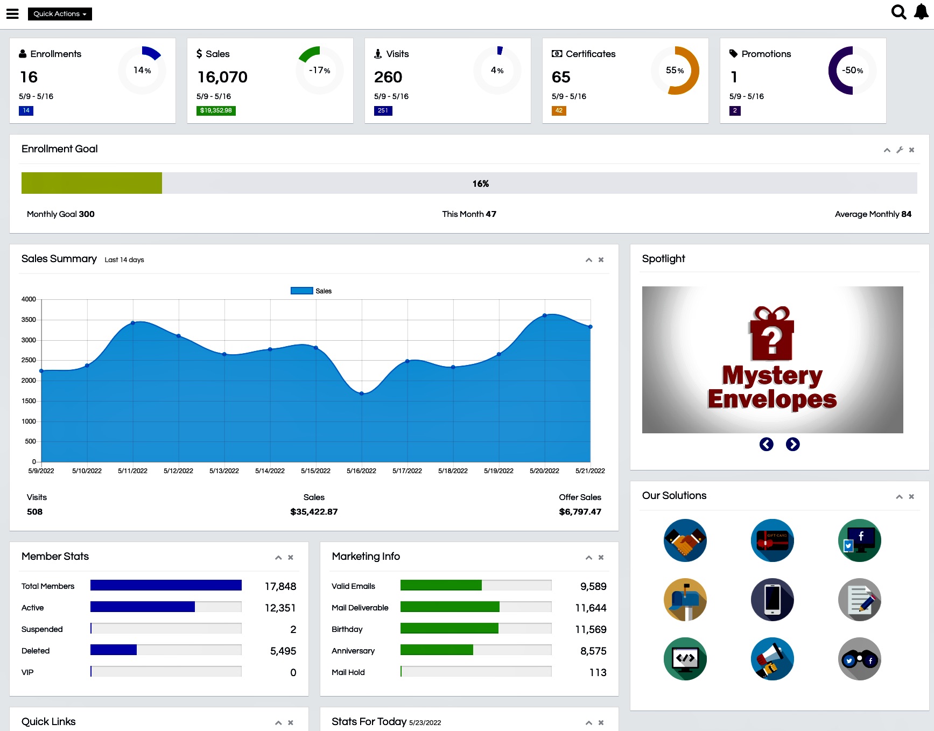934x731 pixels.
Task: Go back in Spotlight with the left arrow
Action: [x=766, y=444]
